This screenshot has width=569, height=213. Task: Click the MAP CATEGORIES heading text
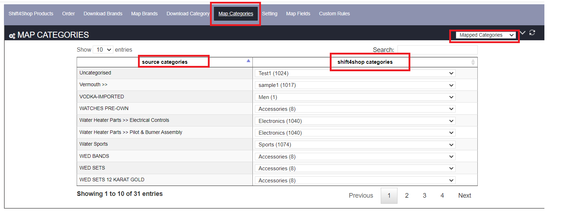click(53, 35)
